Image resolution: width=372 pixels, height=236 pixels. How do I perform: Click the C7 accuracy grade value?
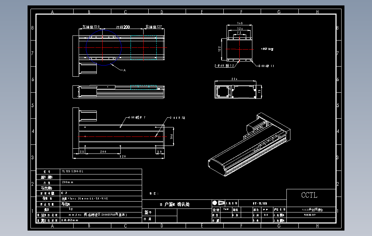point(64,193)
